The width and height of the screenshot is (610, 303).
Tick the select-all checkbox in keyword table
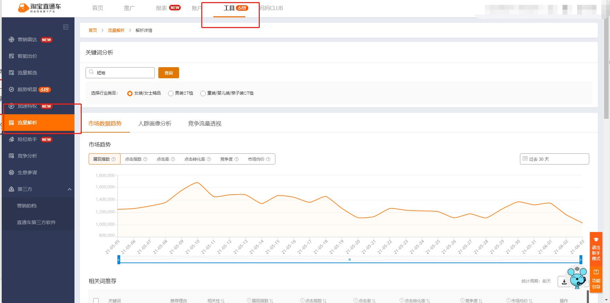(x=96, y=301)
